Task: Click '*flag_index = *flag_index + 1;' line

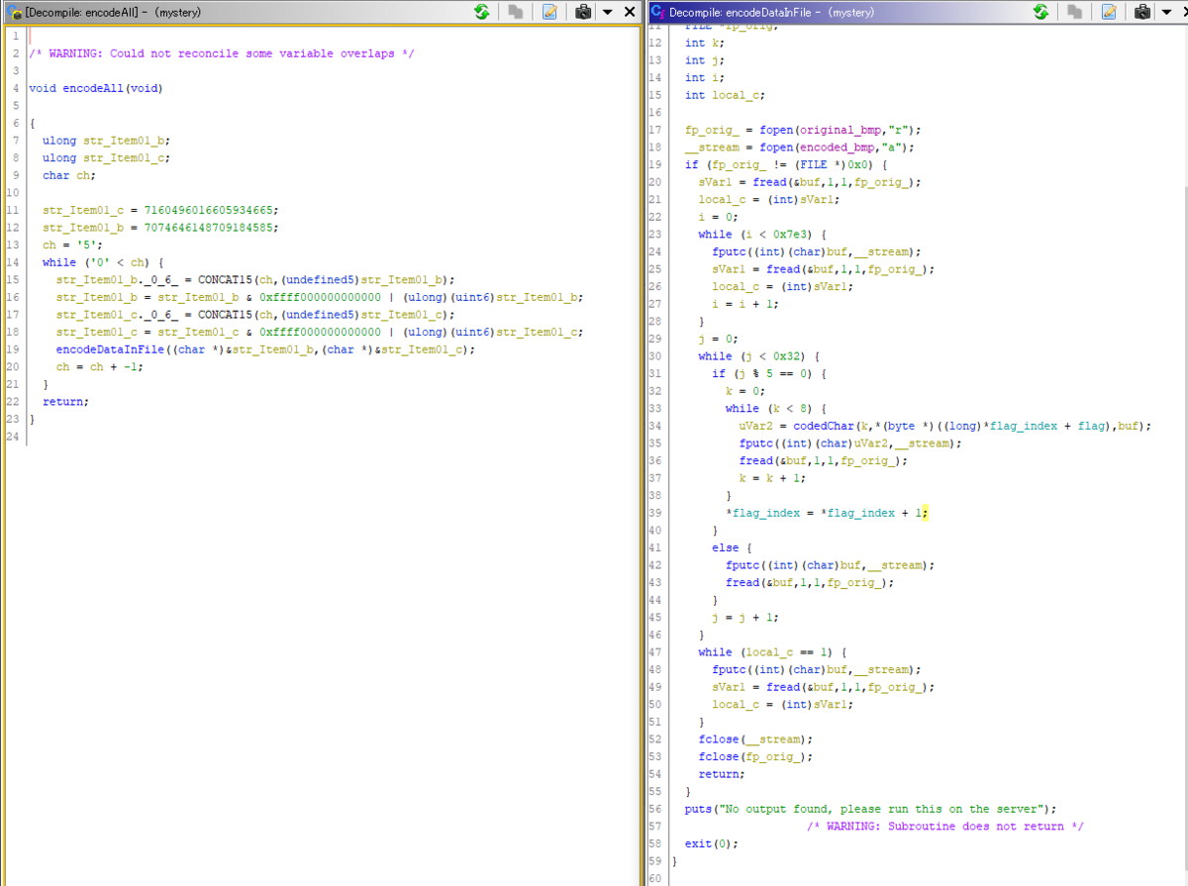Action: point(828,513)
